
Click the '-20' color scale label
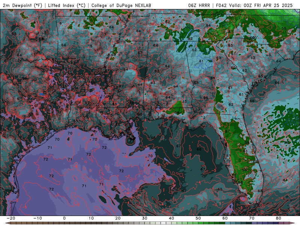click(x=11, y=218)
